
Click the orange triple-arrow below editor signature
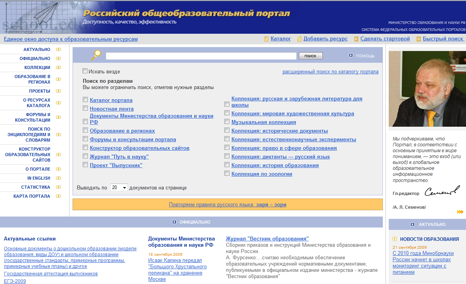tap(460, 212)
